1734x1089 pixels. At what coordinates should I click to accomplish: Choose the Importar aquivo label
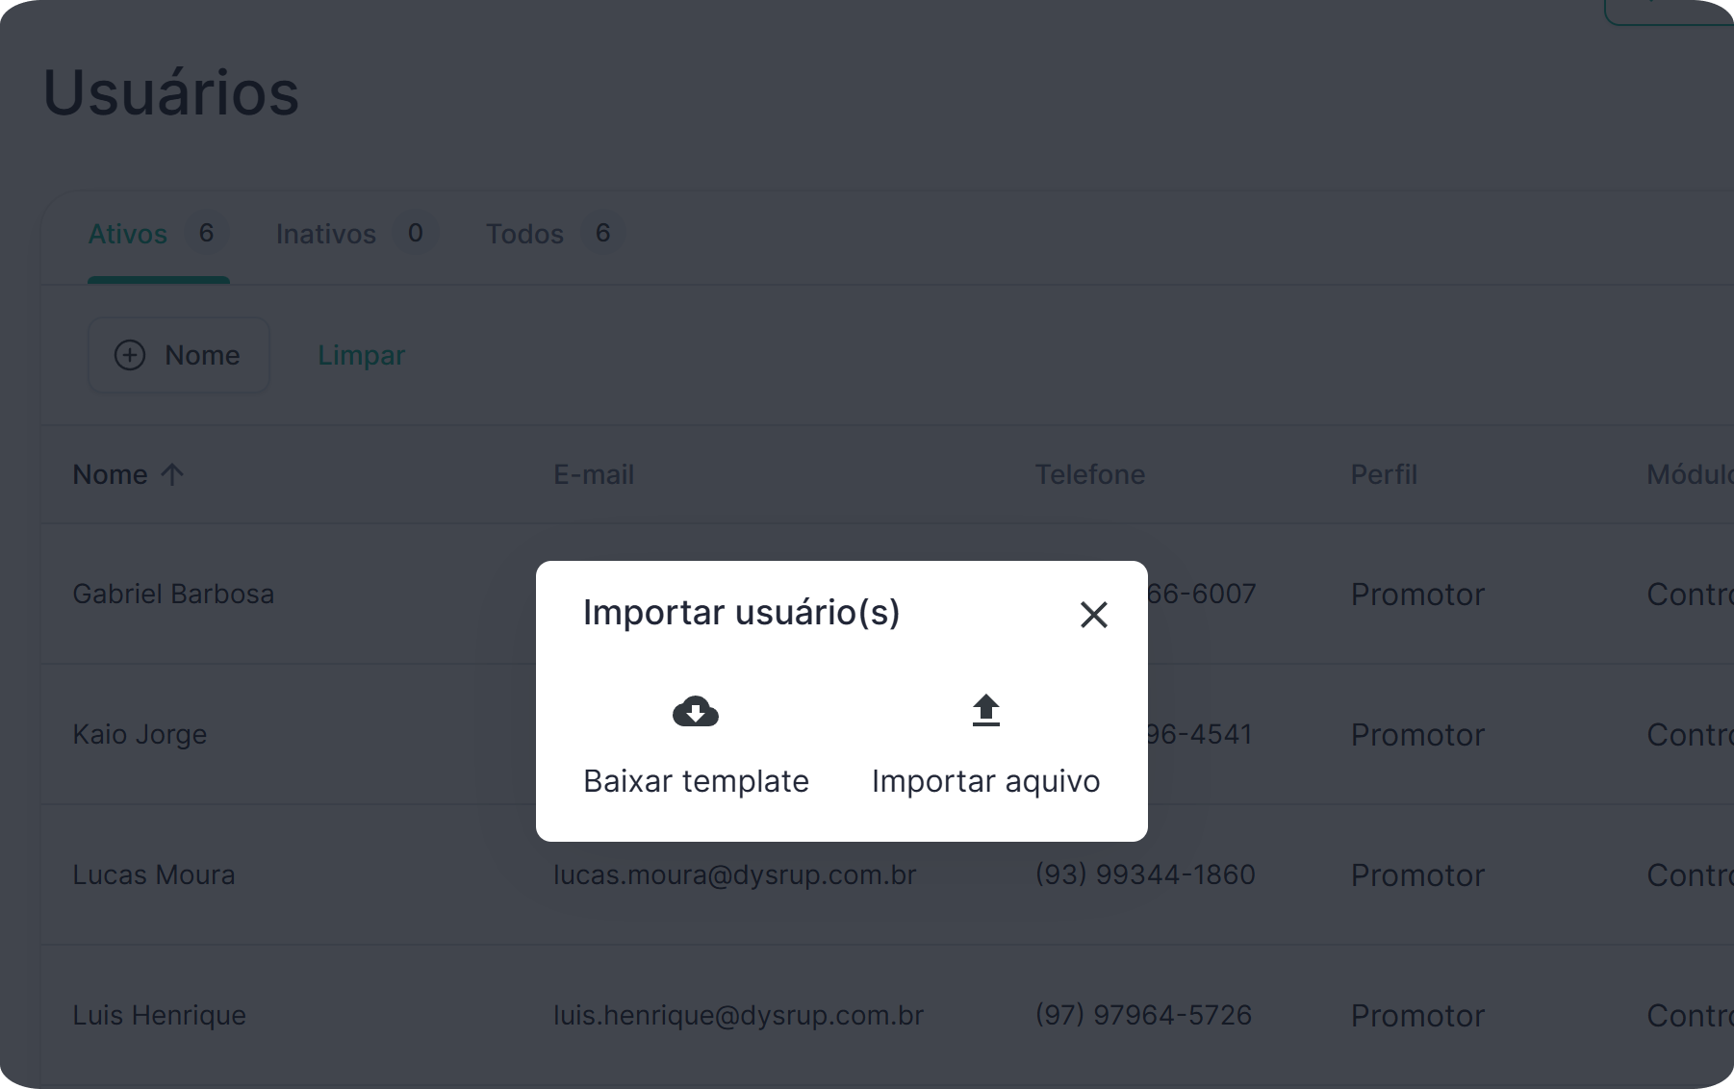pos(986,781)
